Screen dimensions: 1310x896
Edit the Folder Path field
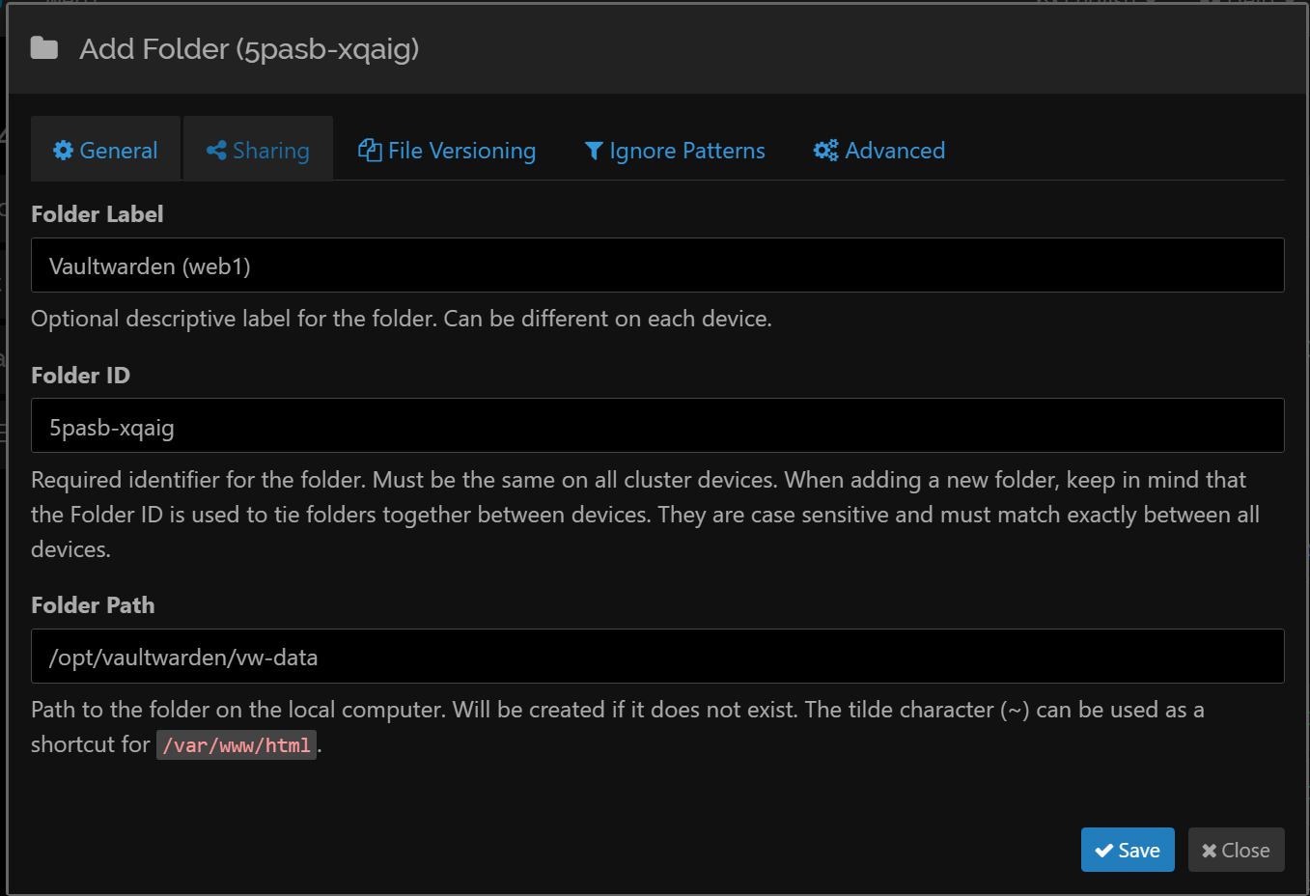click(656, 657)
